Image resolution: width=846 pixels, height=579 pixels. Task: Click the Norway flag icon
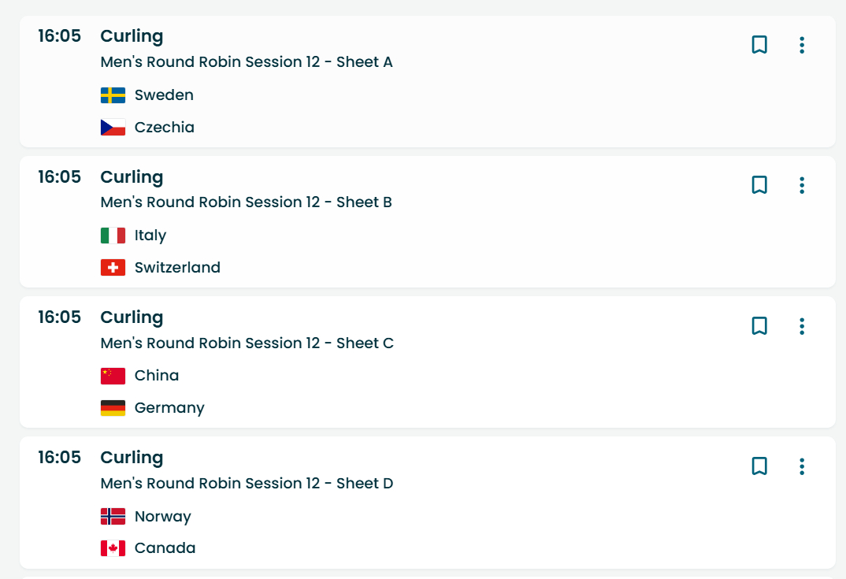tap(113, 517)
